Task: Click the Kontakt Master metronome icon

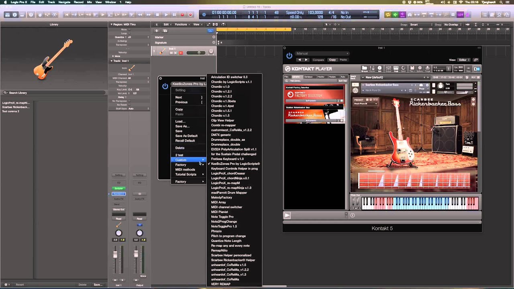Action: 372,69
